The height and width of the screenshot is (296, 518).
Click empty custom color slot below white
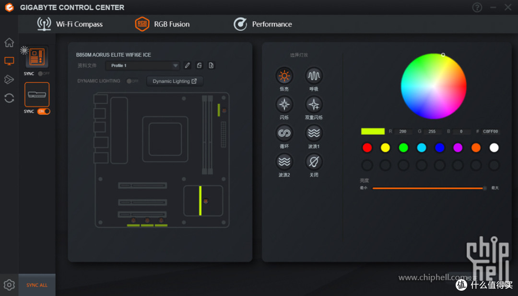click(494, 165)
